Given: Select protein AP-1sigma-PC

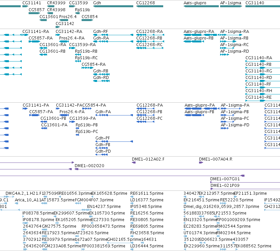Looking at the screenshot, I should [x=235, y=118].
